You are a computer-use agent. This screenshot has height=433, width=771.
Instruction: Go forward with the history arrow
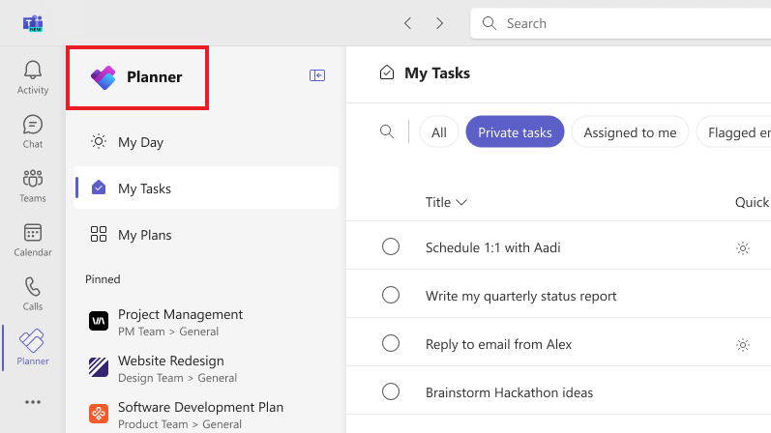tap(439, 23)
